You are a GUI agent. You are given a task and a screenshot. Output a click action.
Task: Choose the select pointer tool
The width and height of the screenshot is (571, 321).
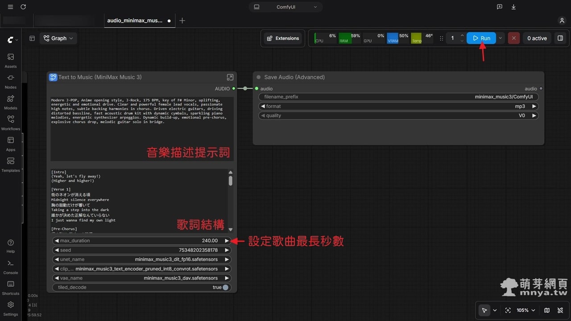click(484, 310)
